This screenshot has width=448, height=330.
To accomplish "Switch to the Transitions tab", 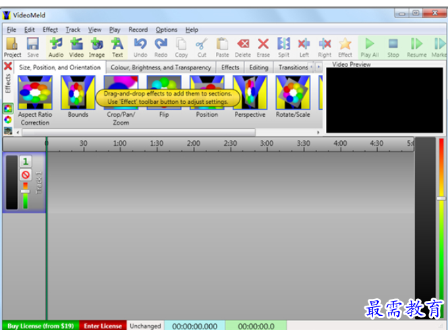I will click(x=293, y=67).
